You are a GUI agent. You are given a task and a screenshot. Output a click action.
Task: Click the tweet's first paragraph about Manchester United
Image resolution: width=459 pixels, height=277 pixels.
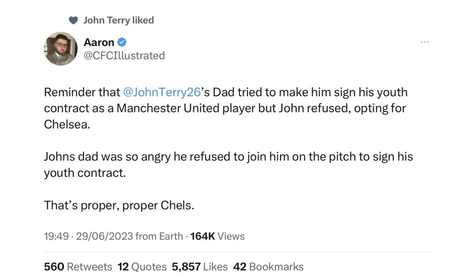(226, 108)
